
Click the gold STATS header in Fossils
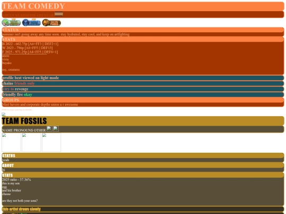coord(143,175)
